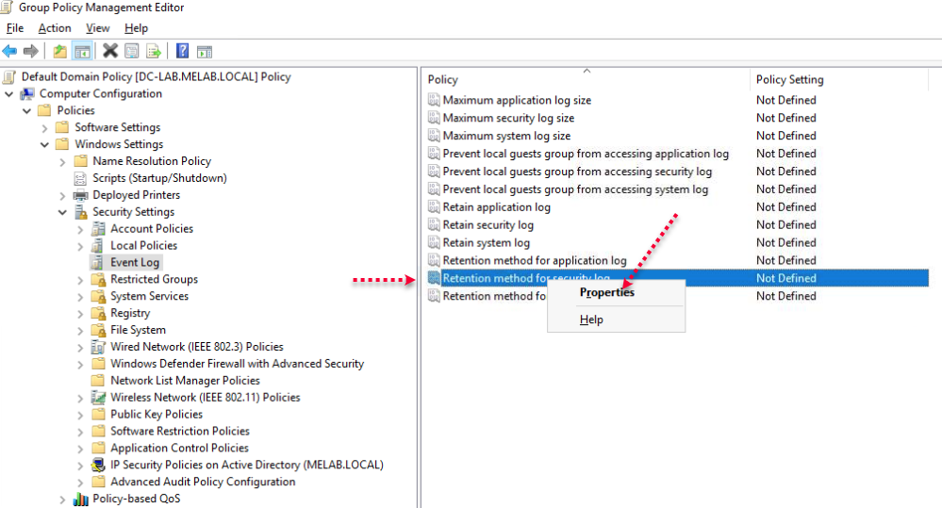Collapse the Security Settings node
Image resolution: width=942 pixels, height=508 pixels.
point(62,212)
